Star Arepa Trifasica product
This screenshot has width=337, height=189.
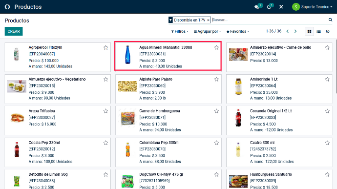coord(105,111)
